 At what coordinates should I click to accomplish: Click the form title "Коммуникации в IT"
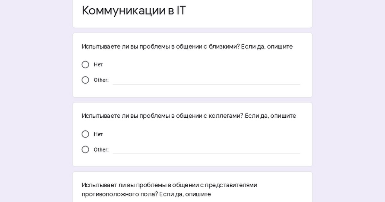pos(134,11)
